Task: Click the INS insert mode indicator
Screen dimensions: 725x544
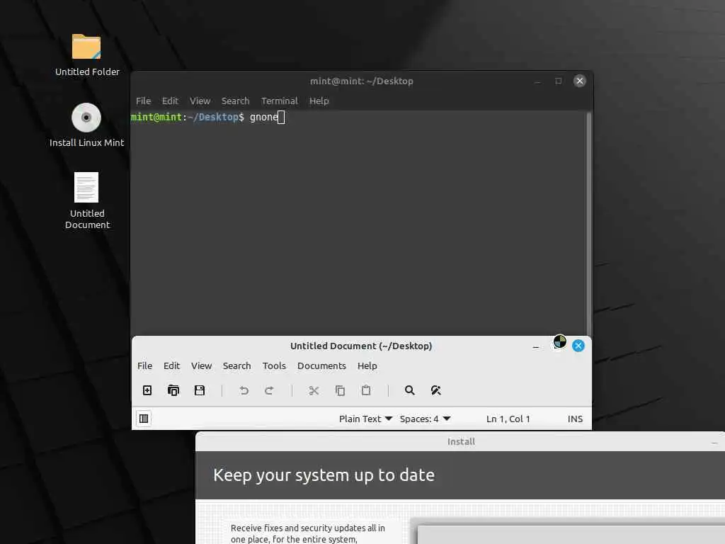Action: click(575, 419)
